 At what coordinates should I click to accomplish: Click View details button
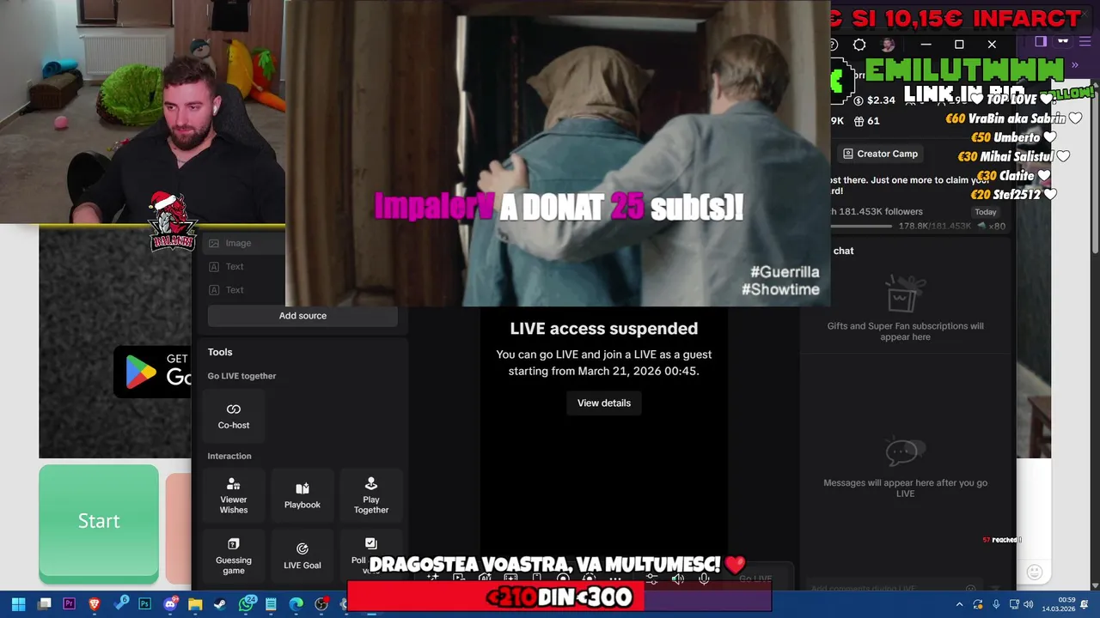pyautogui.click(x=604, y=403)
